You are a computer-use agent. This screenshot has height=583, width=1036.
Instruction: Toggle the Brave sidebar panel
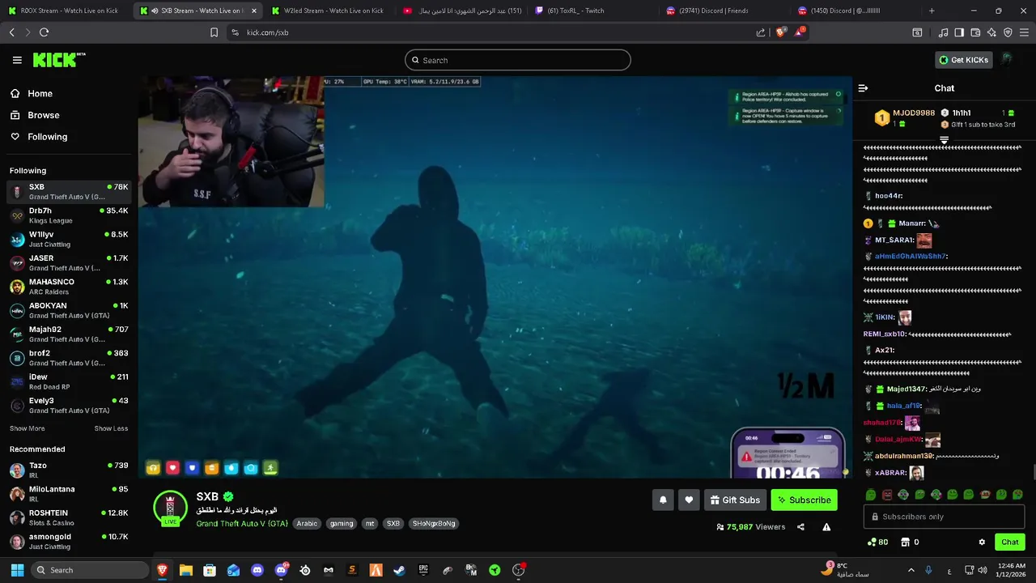[959, 32]
